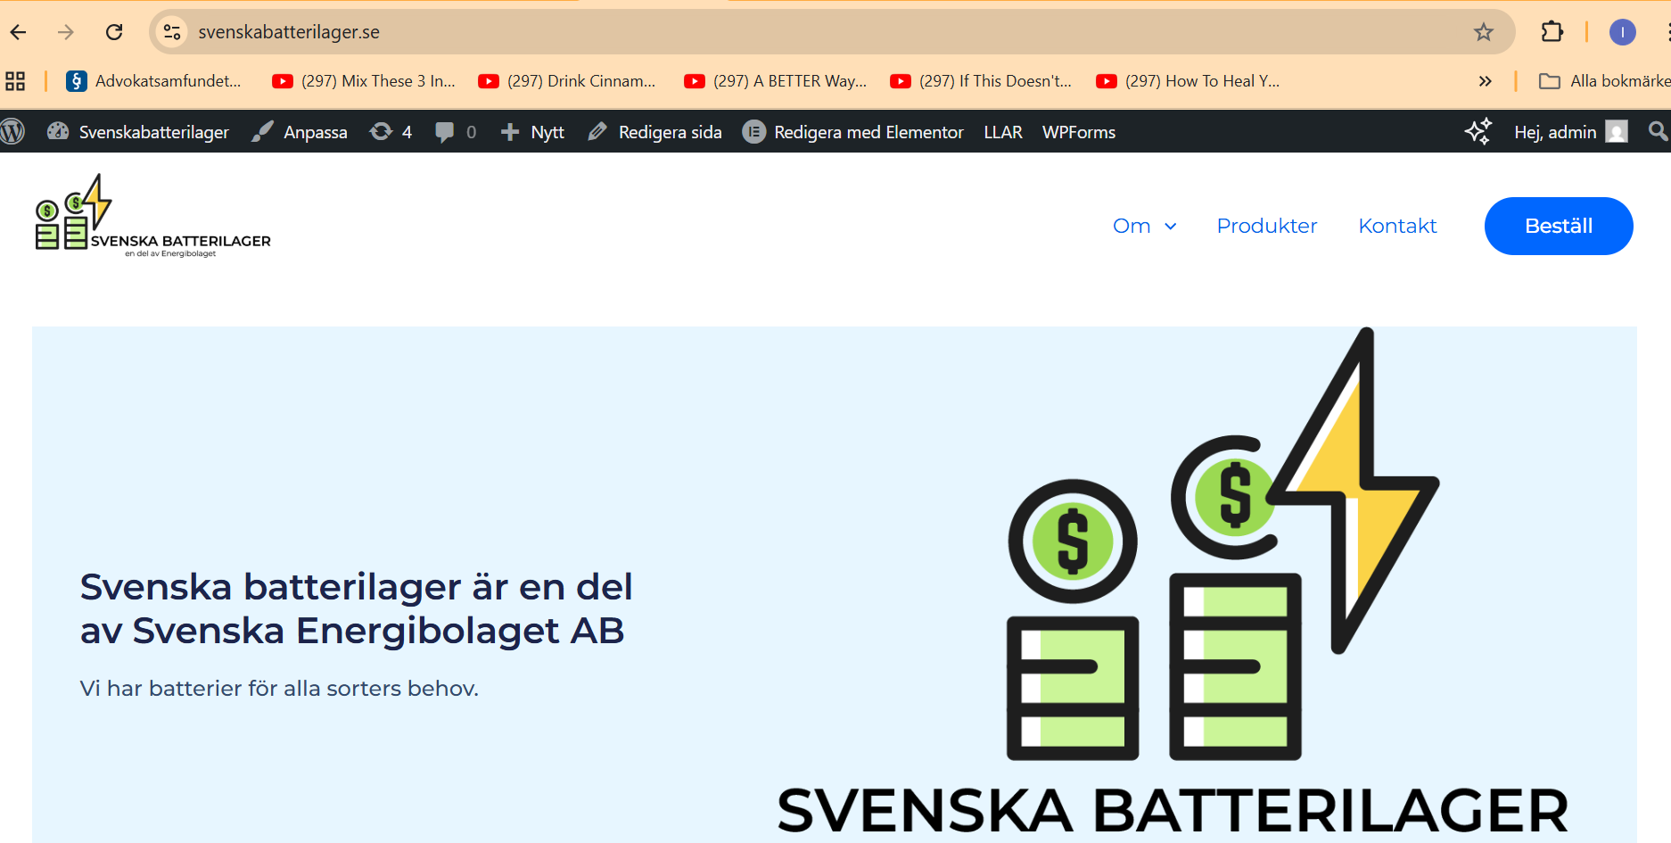Click the browser reload page icon
This screenshot has width=1671, height=843.
114,32
